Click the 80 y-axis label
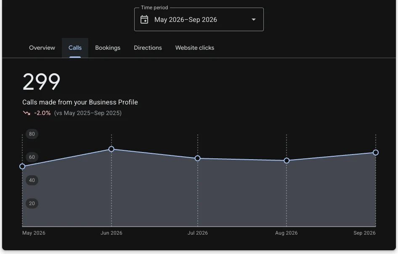The image size is (398, 254). (32, 134)
